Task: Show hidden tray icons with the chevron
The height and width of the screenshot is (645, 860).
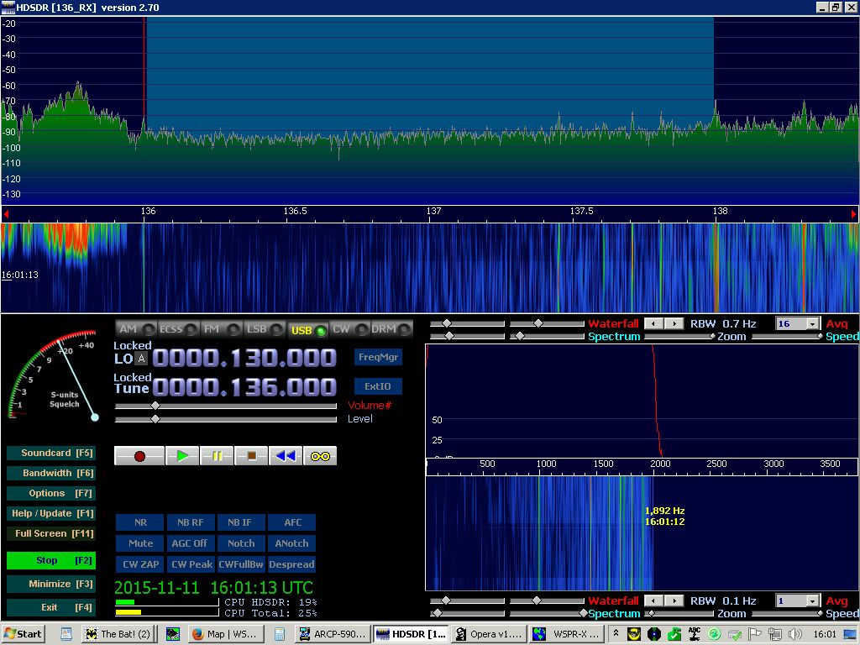Action: 616,633
